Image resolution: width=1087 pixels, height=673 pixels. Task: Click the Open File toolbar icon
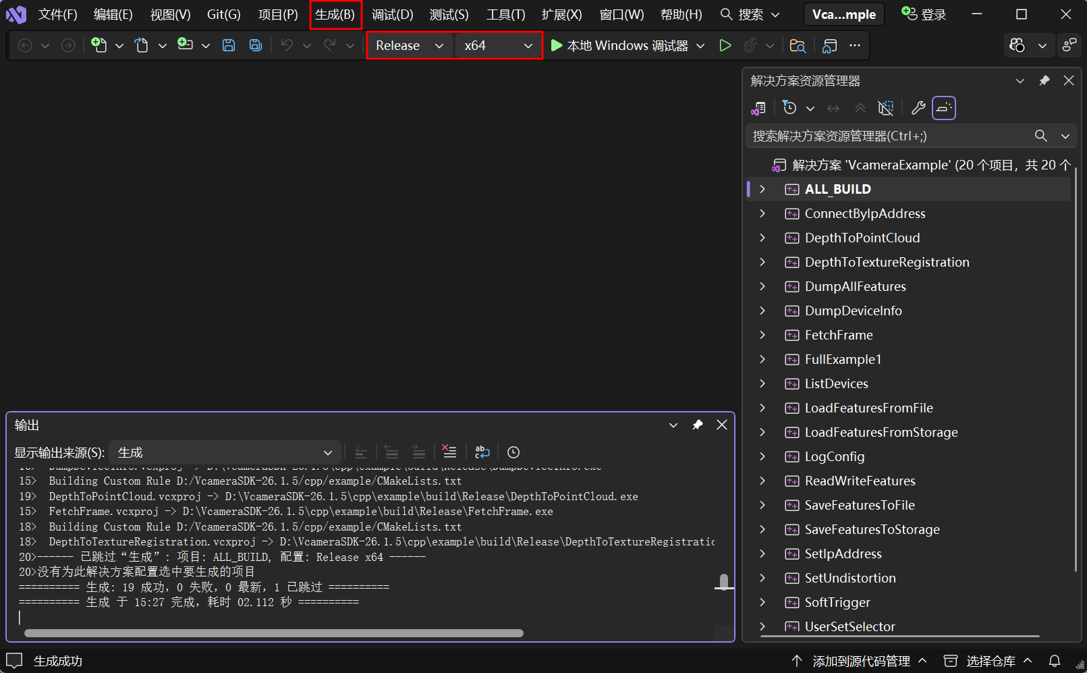pyautogui.click(x=141, y=45)
